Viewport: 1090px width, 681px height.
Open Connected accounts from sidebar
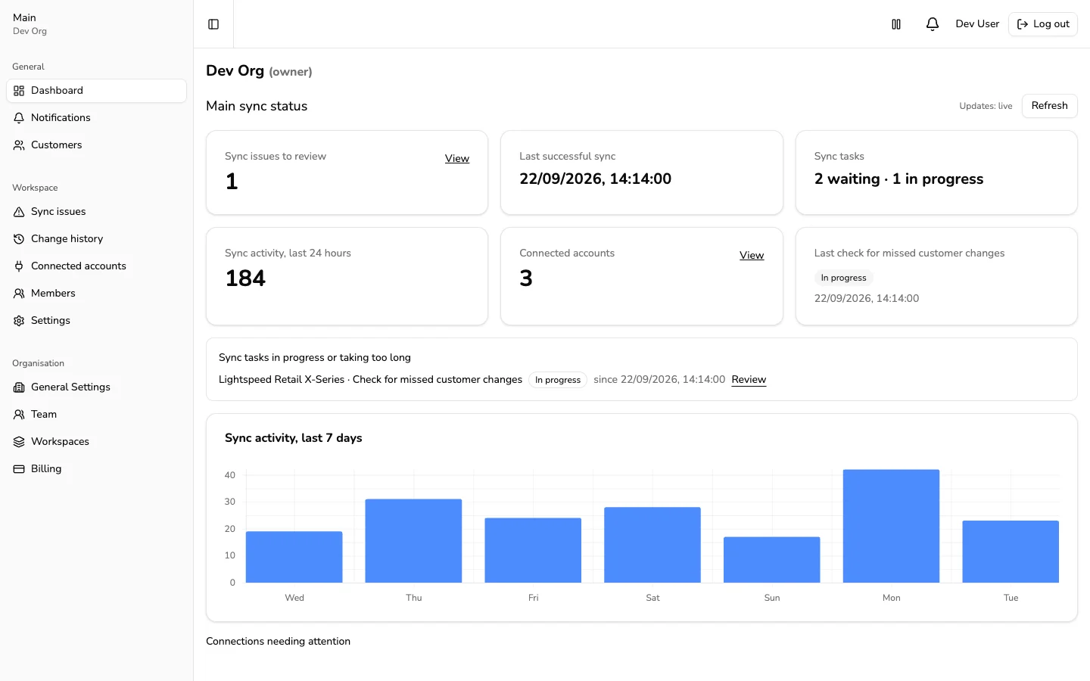tap(96, 266)
